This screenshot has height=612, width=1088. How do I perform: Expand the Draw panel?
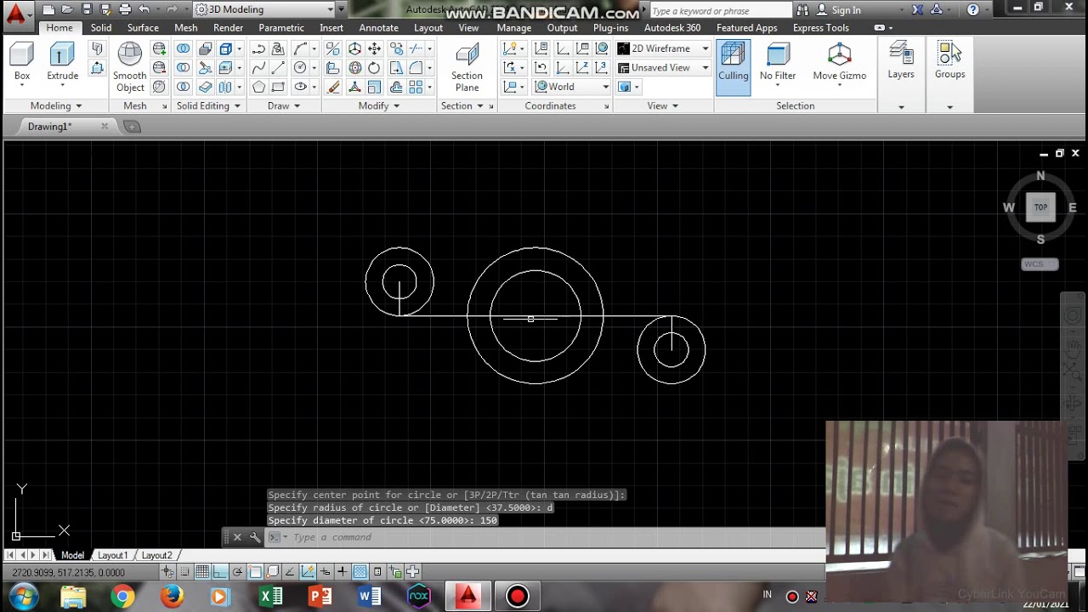tap(284, 105)
